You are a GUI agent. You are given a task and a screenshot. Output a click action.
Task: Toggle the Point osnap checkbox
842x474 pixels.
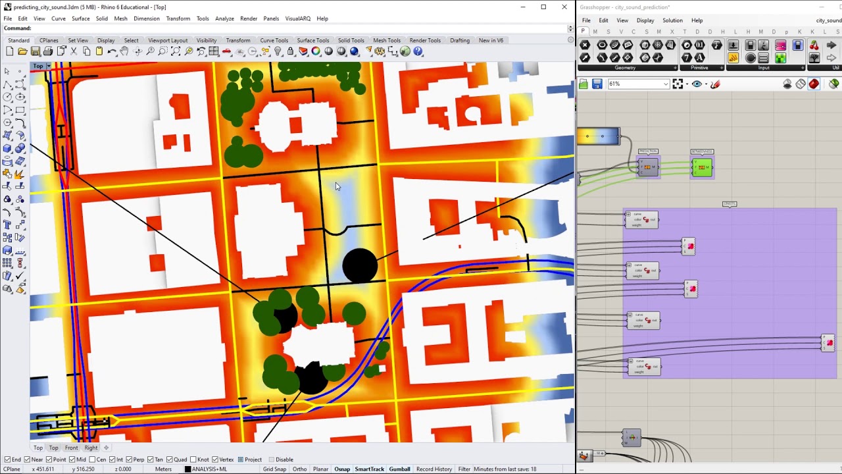coord(49,460)
